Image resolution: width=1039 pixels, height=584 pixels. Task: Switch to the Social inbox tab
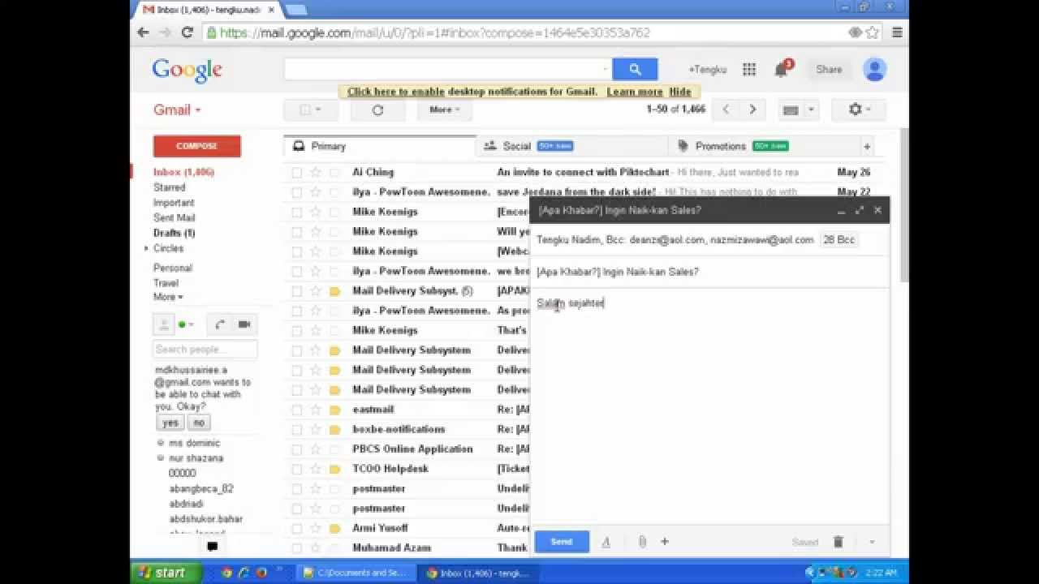pos(571,147)
